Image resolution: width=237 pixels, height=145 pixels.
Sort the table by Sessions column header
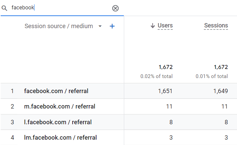(216, 25)
